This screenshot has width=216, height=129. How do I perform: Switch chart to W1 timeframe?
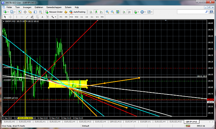(x=97, y=17)
